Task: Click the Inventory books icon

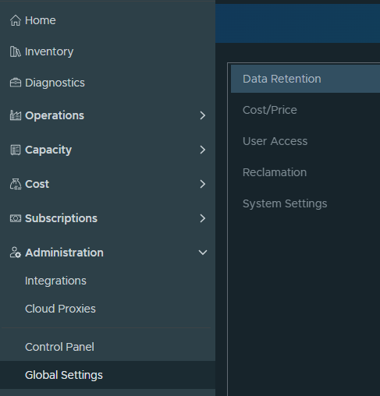Action: [x=16, y=51]
